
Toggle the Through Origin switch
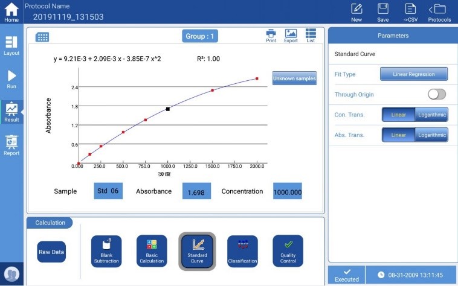436,94
